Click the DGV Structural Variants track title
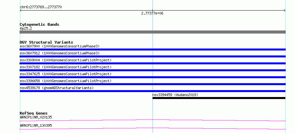Screen dimensions: 295x133 46,42
